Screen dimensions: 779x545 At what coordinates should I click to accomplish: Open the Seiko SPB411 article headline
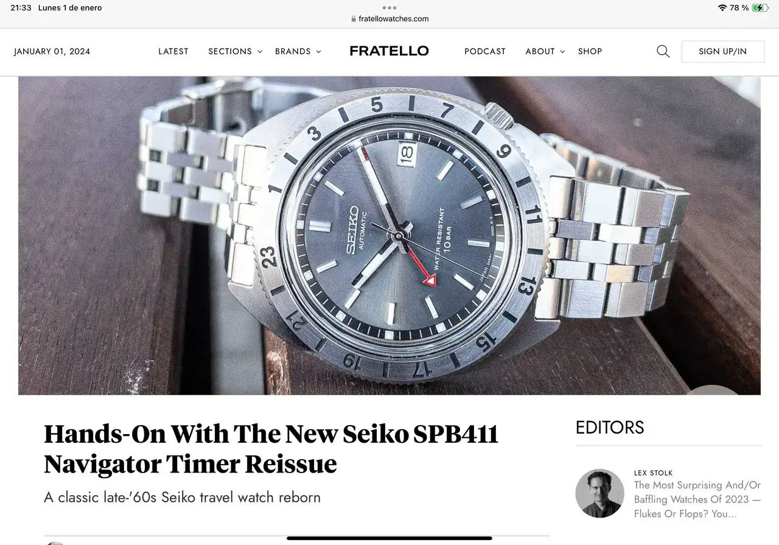point(271,449)
